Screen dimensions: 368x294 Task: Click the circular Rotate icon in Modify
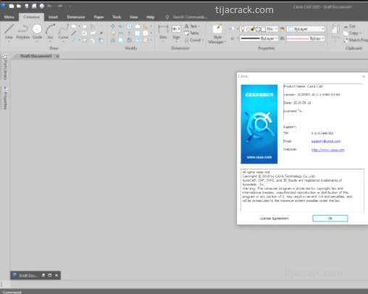click(x=129, y=40)
